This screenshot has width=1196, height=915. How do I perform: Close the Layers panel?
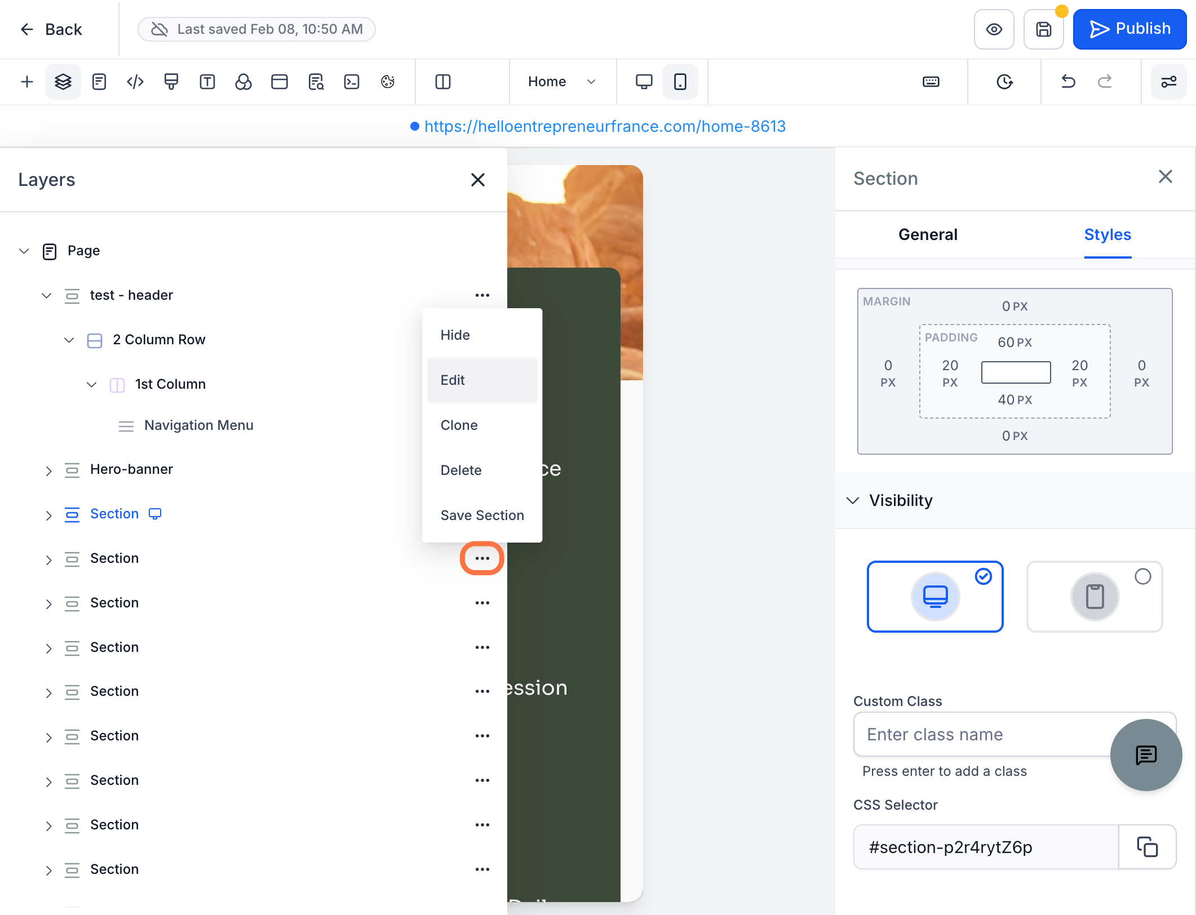point(477,180)
